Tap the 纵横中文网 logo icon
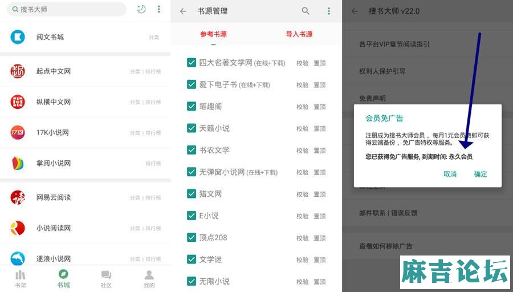 18,102
